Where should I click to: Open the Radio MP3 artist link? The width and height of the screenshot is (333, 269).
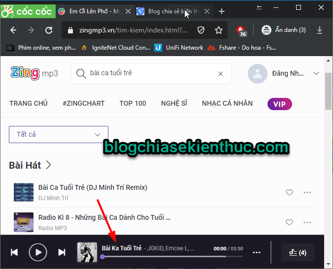52,228
